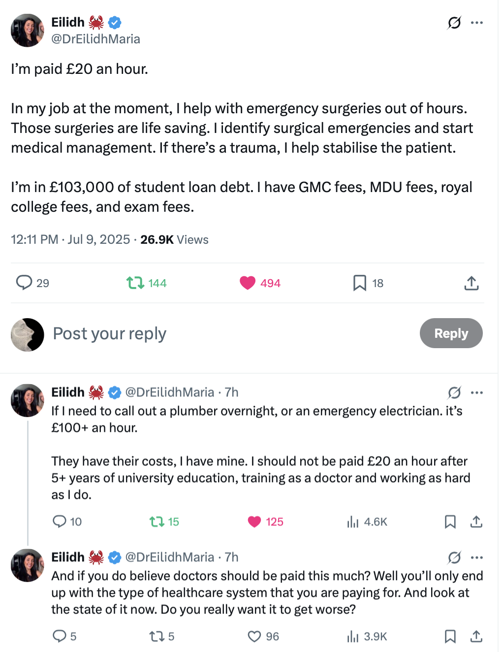The image size is (503, 652).
Task: Open the @DrEilidhMaria handle under the main post name
Action: [95, 39]
